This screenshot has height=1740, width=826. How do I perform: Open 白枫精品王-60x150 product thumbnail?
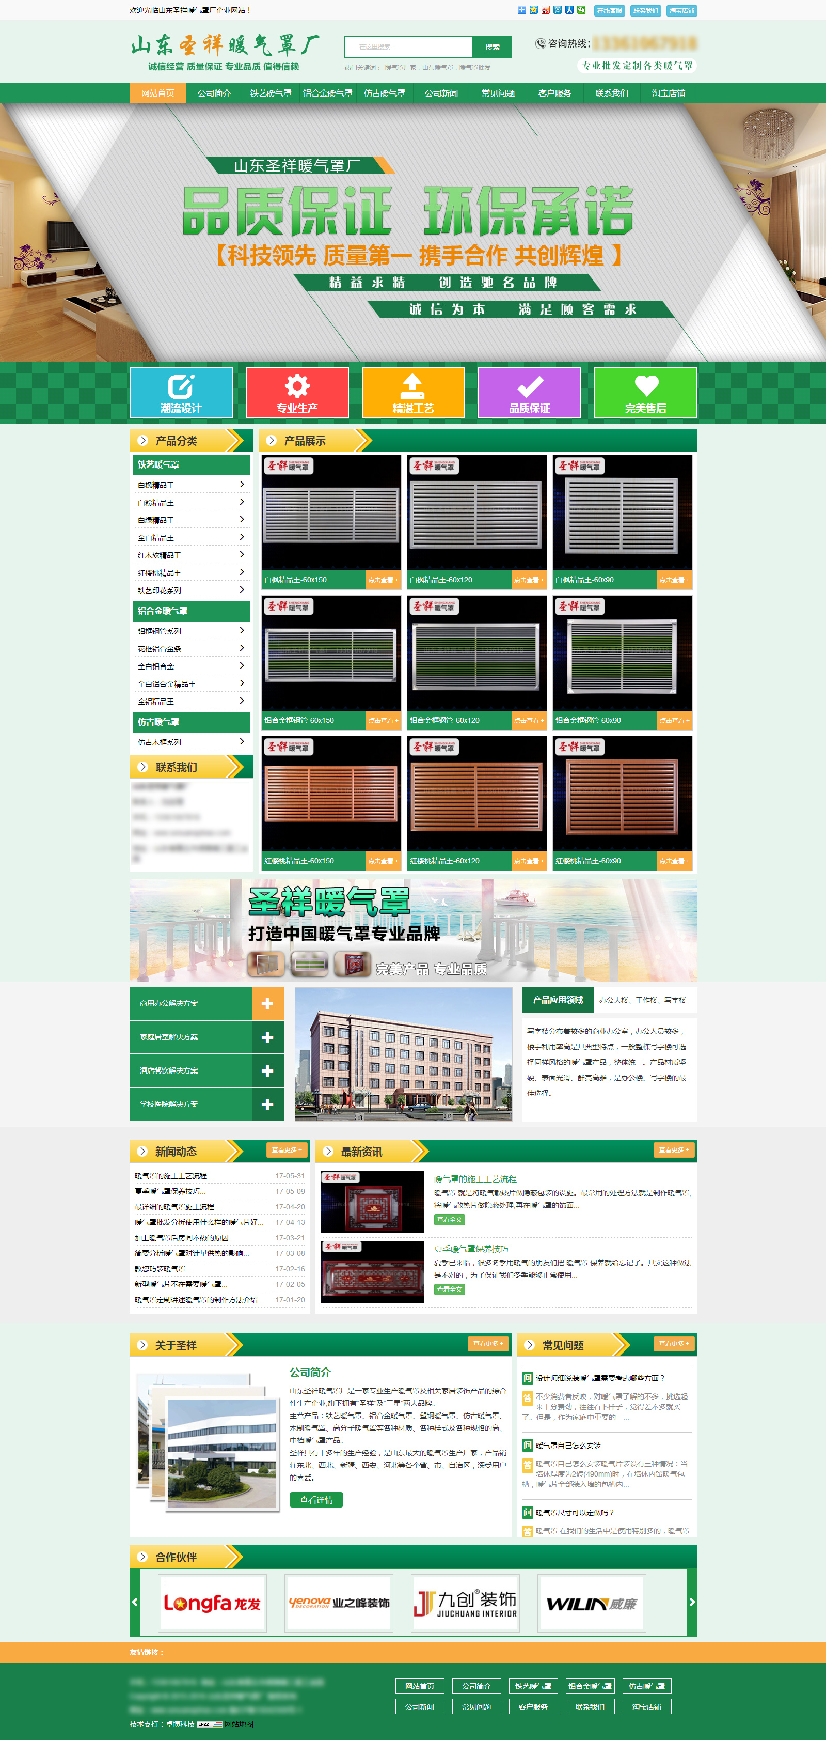coord(331,512)
